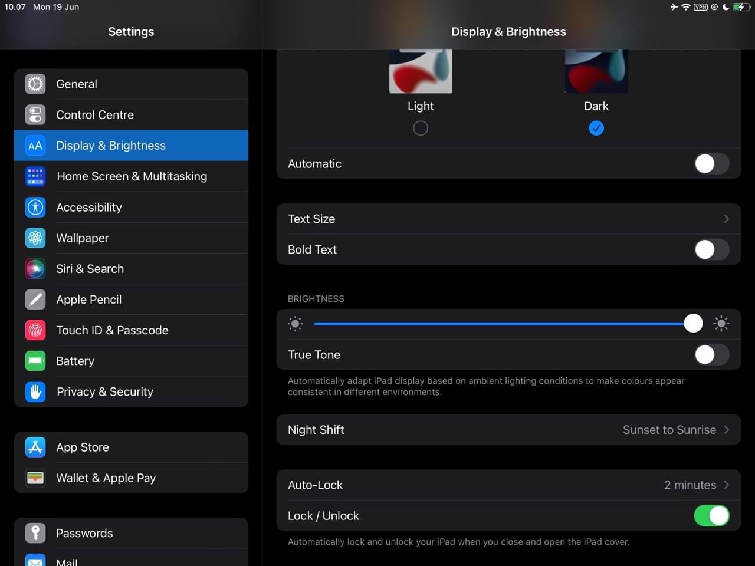Open Night Shift schedule settings
This screenshot has width=755, height=566.
click(508, 429)
